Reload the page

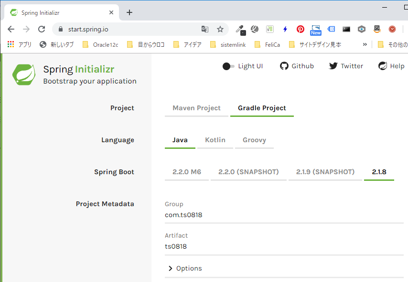(x=42, y=29)
